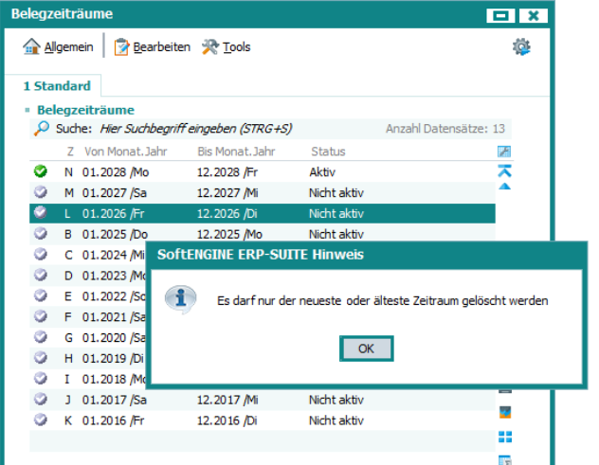Image resolution: width=599 pixels, height=465 pixels.
Task: Click OK in the Hinweis dialog
Action: [x=366, y=349]
